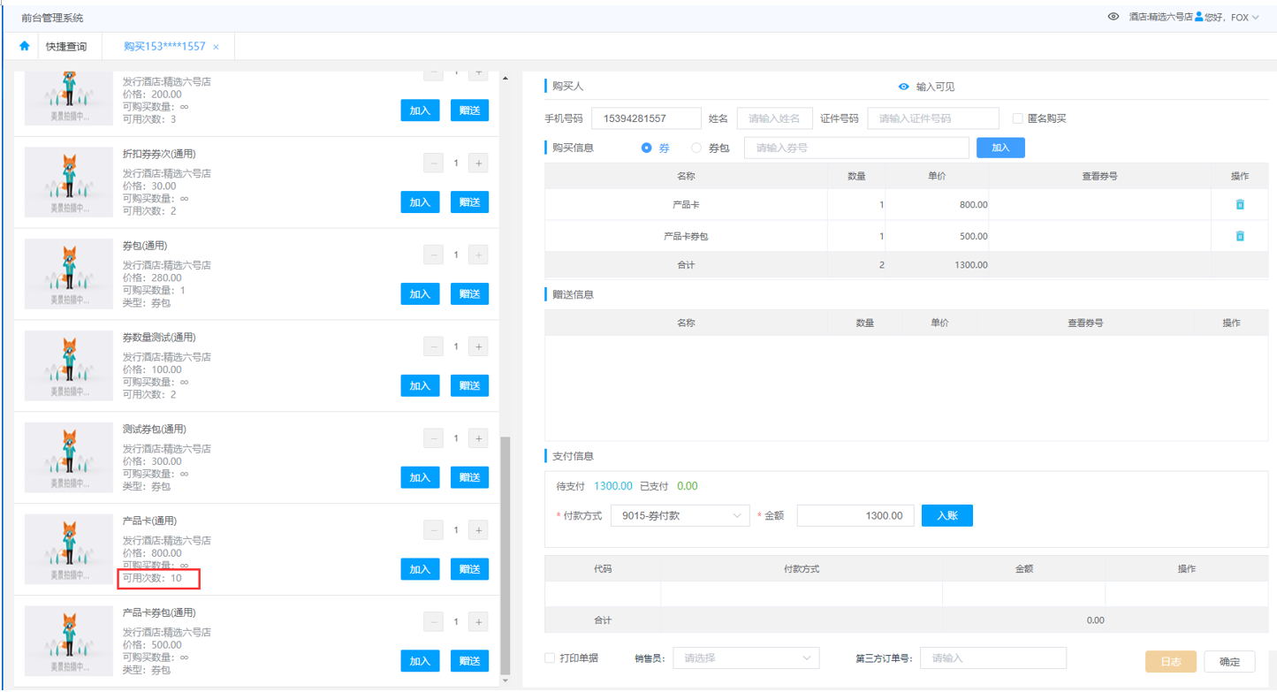Image resolution: width=1277 pixels, height=692 pixels.
Task: Toggle the 输入可见 eye icon
Action: click(903, 87)
